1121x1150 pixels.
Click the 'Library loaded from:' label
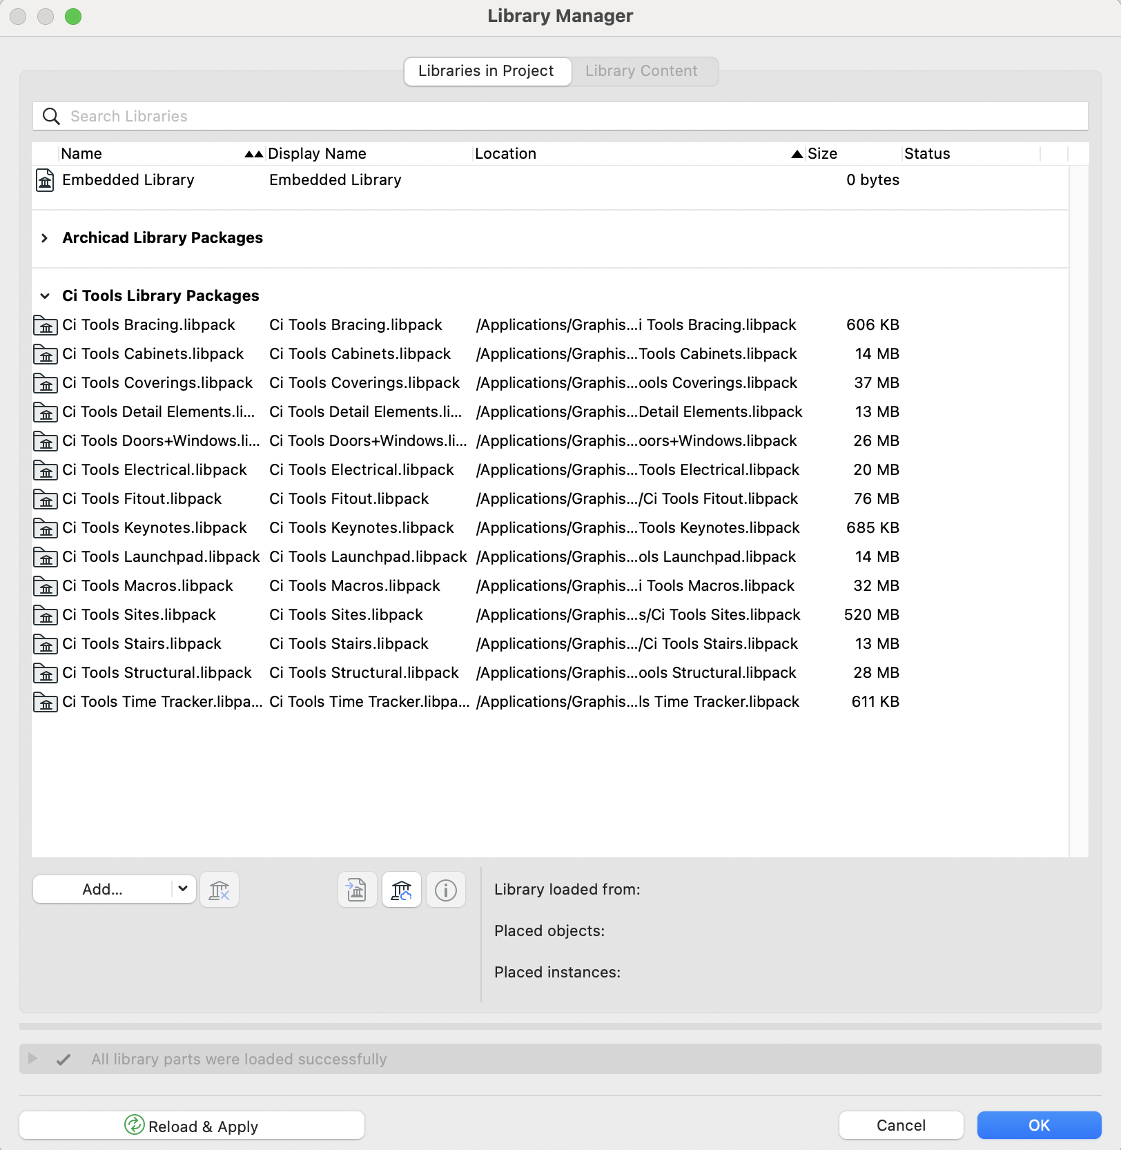coord(567,890)
